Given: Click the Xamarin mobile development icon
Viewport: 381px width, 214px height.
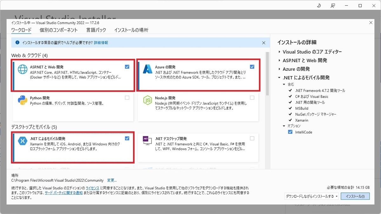Looking at the screenshot, I should pos(23,141).
